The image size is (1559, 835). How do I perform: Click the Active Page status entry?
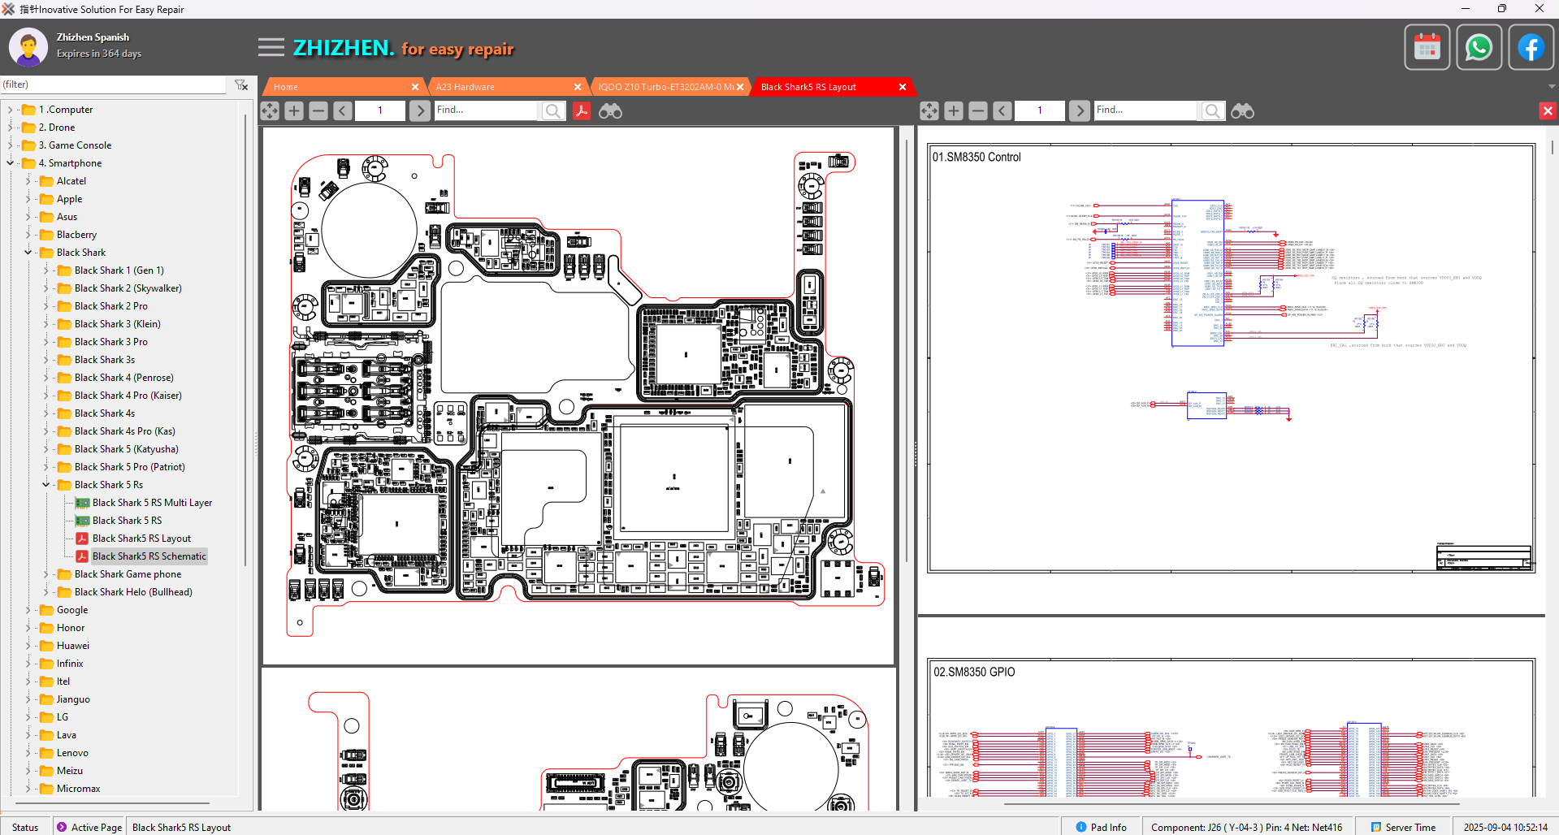[89, 827]
